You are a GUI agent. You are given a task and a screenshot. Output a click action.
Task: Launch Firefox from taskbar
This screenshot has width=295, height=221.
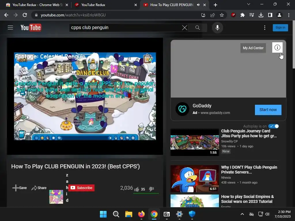point(141,214)
